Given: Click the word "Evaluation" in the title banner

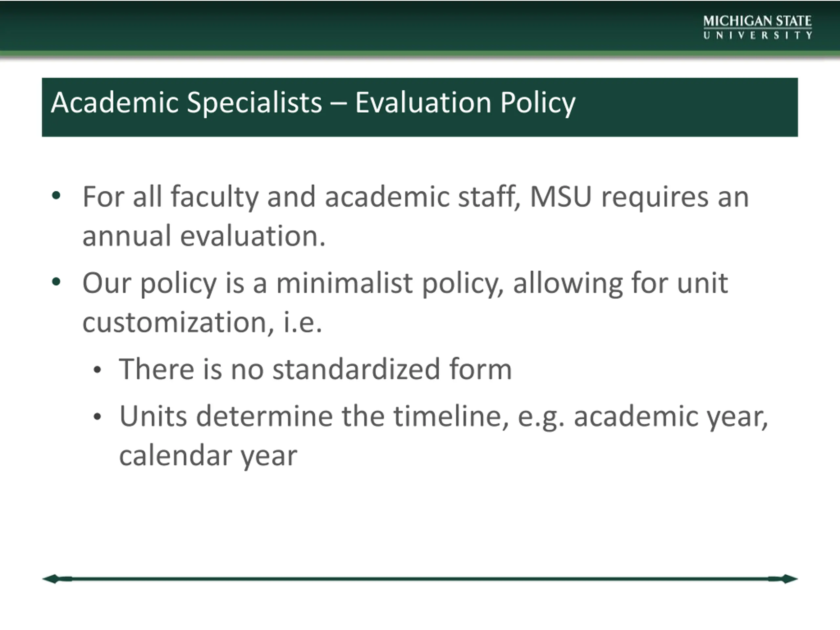Looking at the screenshot, I should click(423, 102).
